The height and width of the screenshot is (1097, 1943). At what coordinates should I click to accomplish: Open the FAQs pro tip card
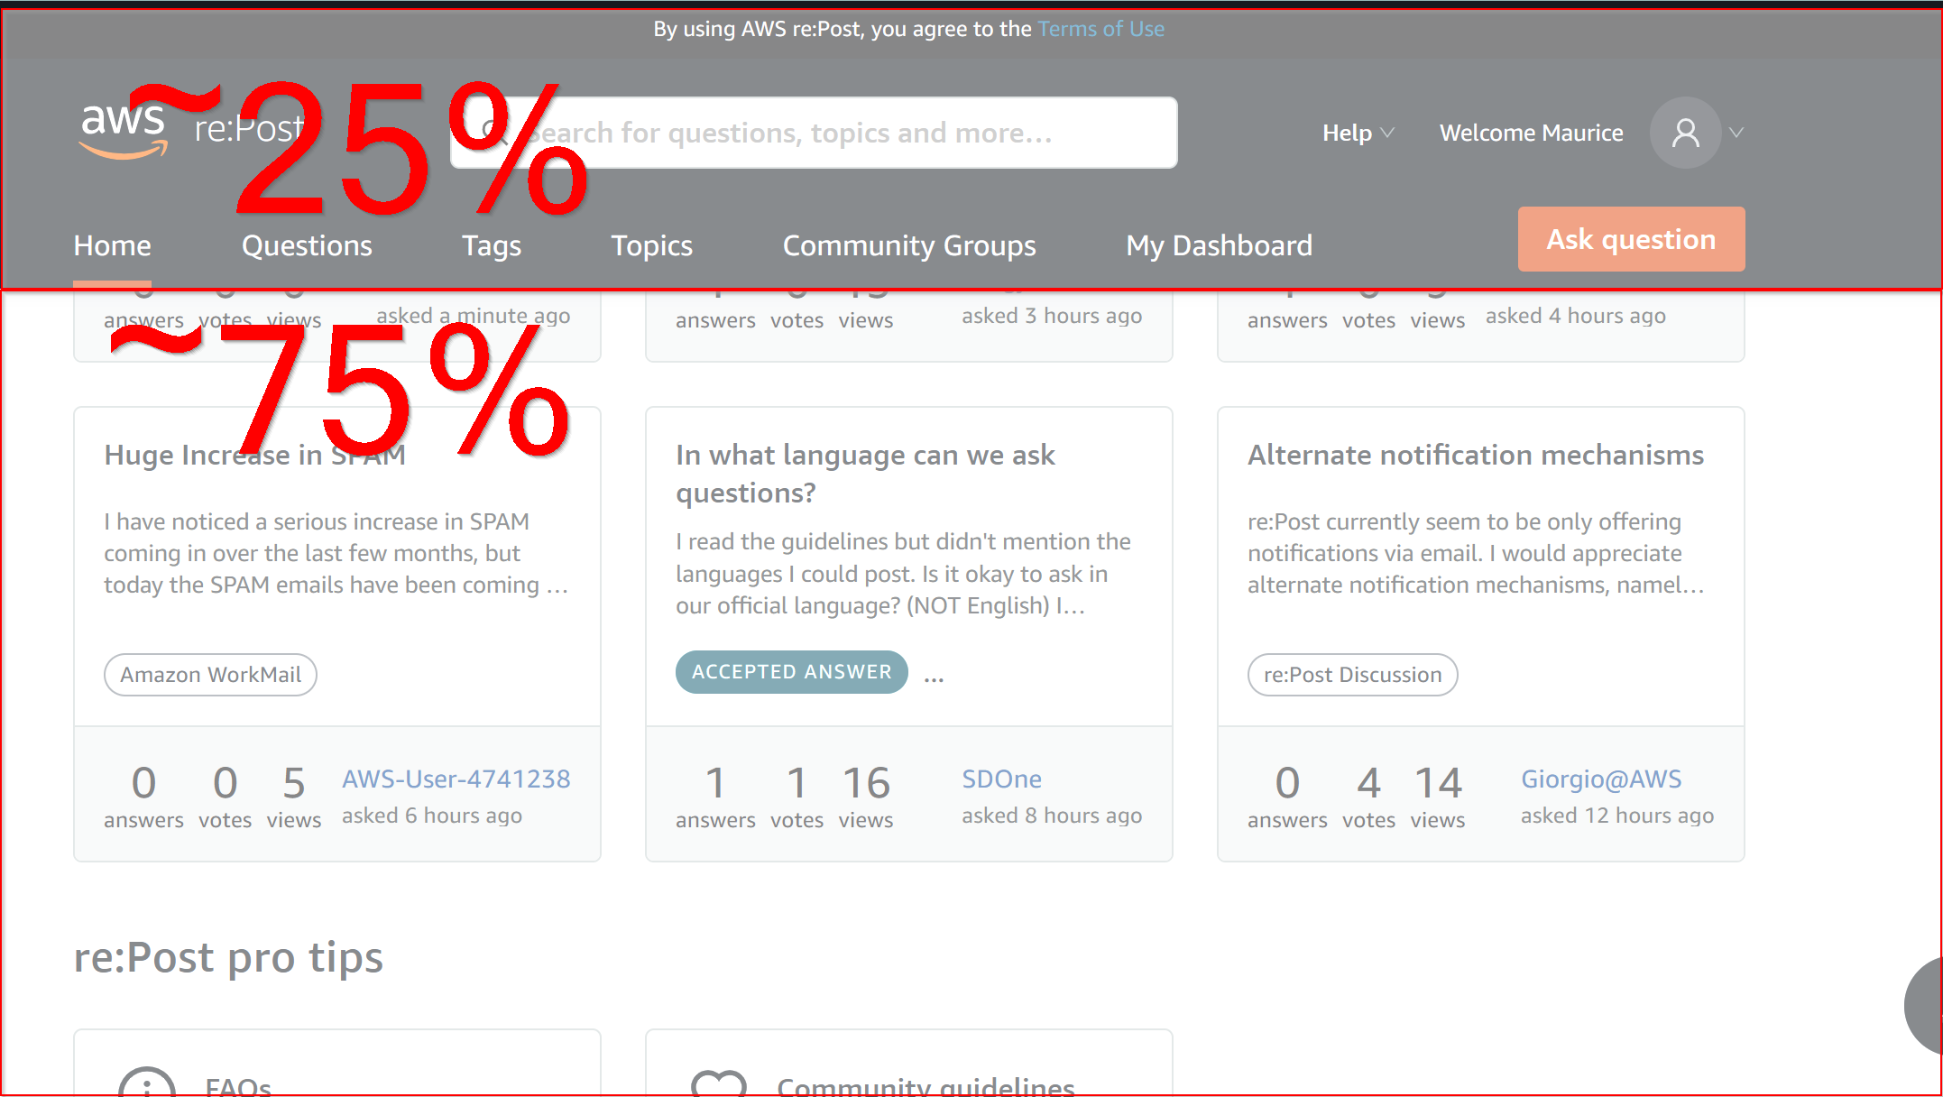coord(336,1063)
